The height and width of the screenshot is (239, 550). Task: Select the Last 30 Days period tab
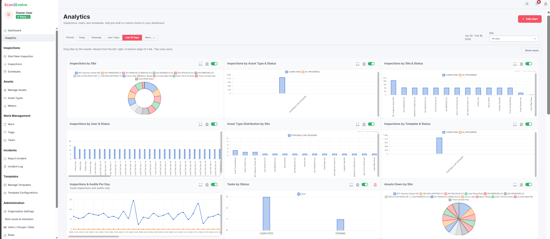132,38
